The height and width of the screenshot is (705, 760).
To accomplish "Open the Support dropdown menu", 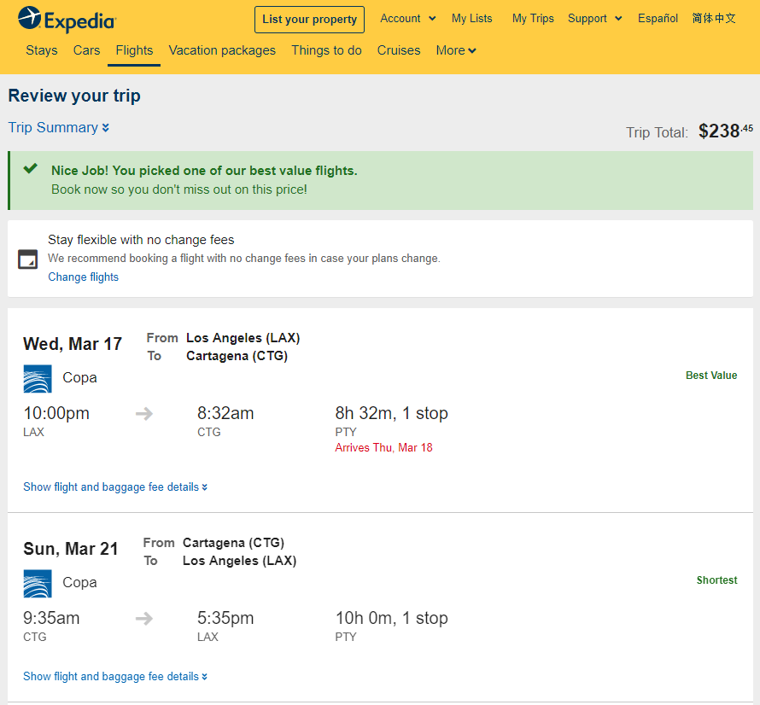I will [x=594, y=19].
